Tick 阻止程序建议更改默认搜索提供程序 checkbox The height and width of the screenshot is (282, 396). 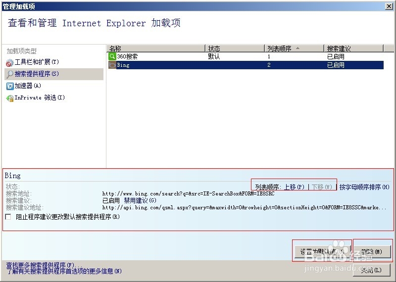pos(8,217)
